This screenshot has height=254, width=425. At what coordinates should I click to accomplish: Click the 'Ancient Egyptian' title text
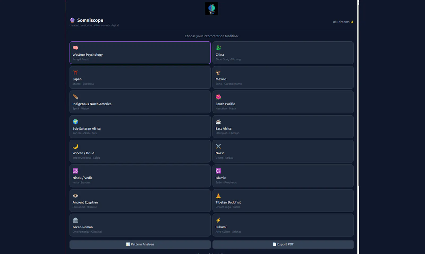[x=85, y=202]
